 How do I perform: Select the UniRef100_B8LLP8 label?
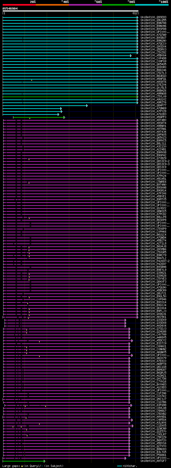153,217
